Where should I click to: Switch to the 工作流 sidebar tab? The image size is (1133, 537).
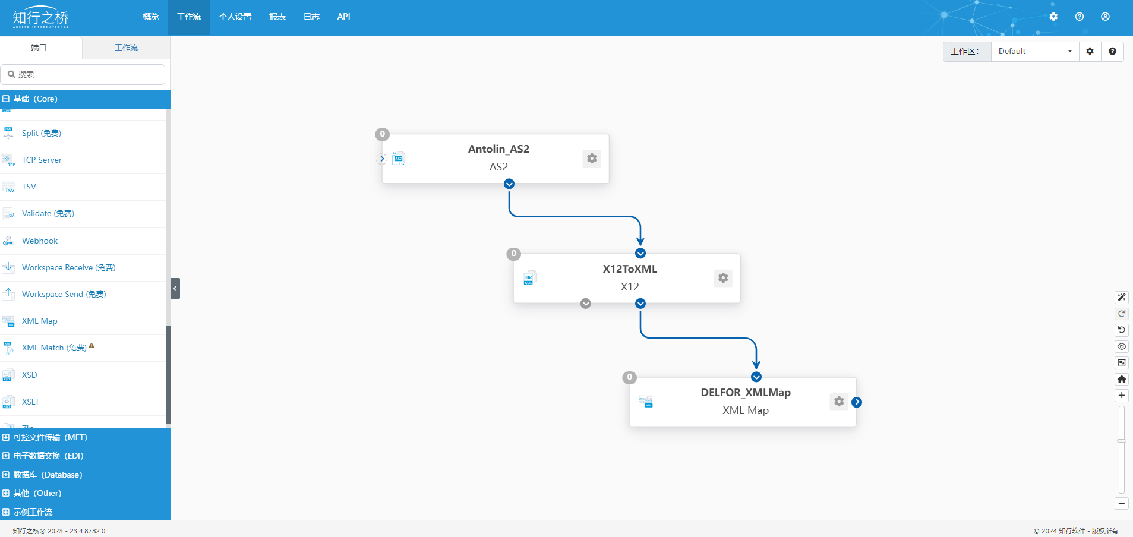click(x=126, y=48)
